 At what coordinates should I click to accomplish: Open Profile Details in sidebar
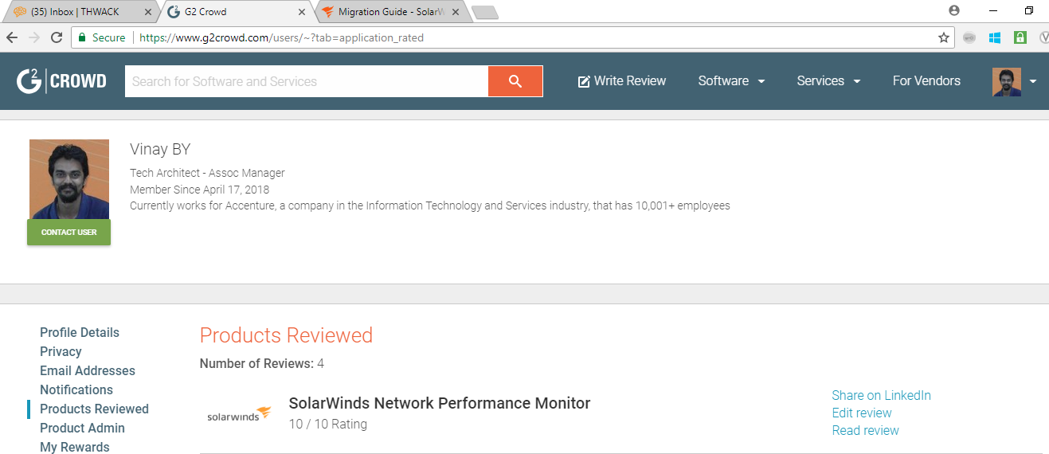click(x=80, y=333)
